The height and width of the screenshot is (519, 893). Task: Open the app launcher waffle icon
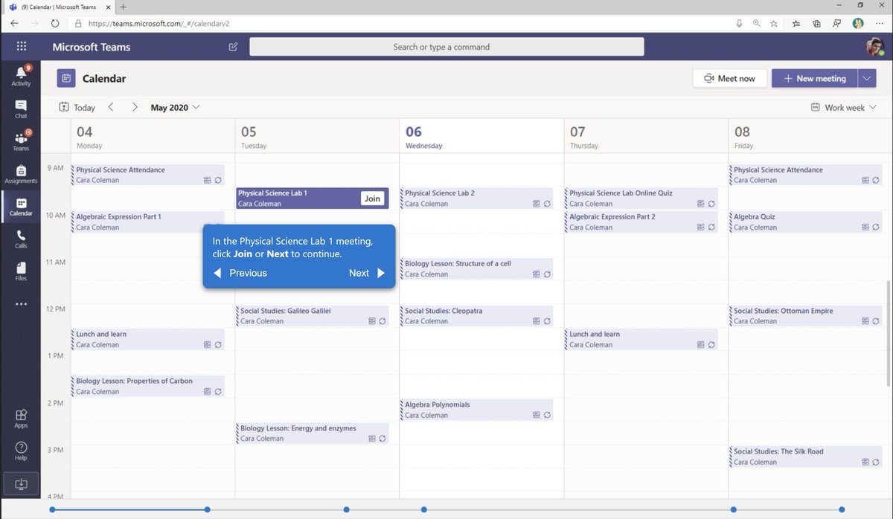point(21,46)
